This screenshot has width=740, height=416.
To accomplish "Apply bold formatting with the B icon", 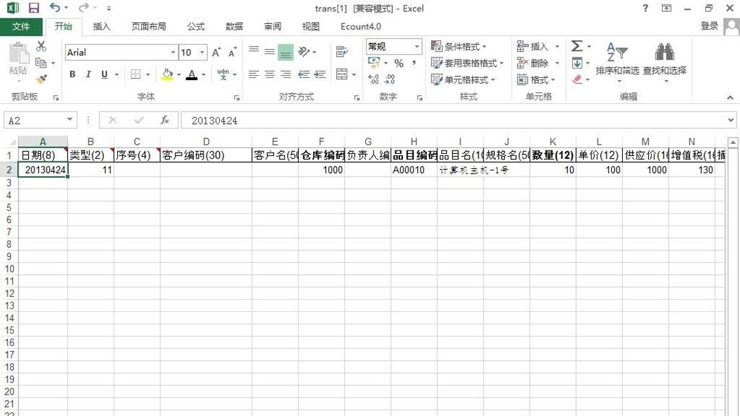I will (x=72, y=75).
